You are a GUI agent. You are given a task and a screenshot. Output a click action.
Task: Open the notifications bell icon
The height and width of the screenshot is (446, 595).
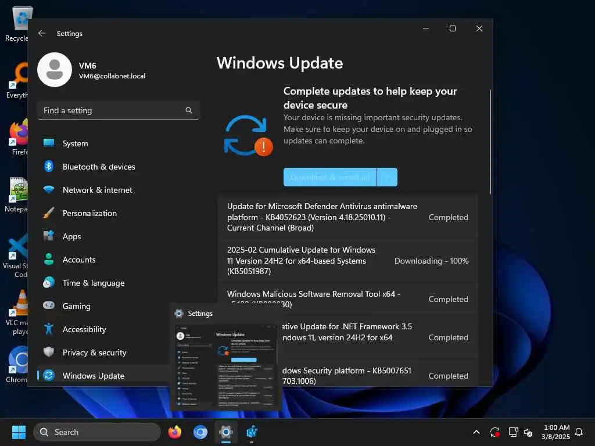(579, 432)
